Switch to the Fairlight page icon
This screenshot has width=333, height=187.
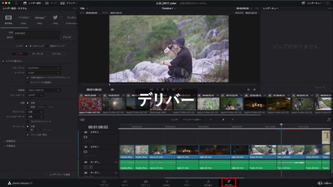[x=208, y=181]
